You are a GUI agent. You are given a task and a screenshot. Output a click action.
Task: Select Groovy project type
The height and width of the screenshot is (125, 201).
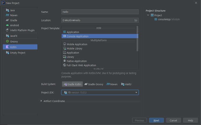20,42
